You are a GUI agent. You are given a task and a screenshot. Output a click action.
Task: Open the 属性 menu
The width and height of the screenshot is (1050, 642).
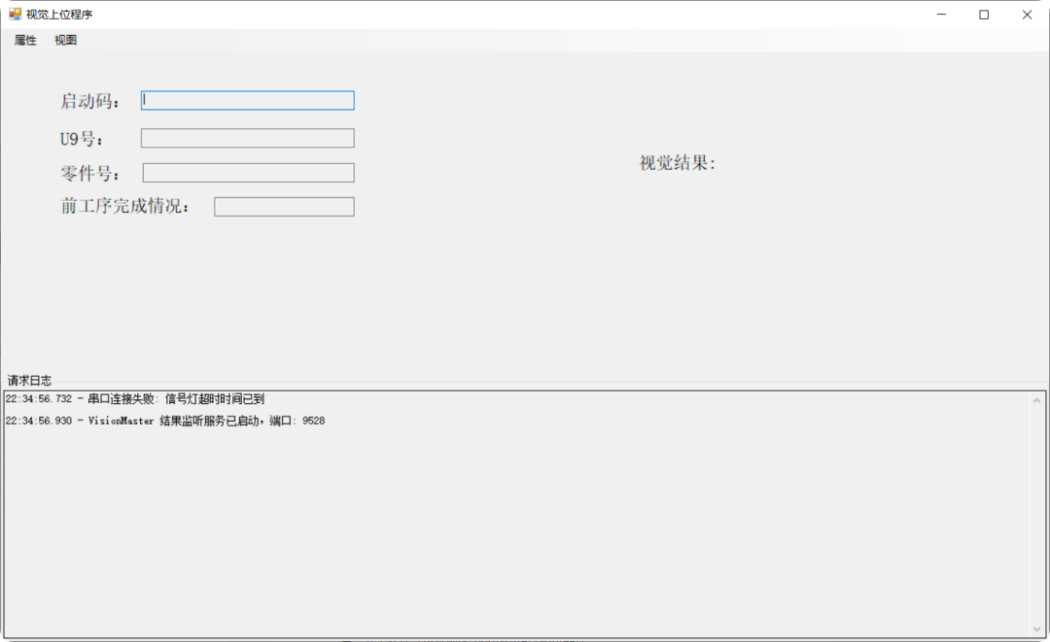click(25, 40)
